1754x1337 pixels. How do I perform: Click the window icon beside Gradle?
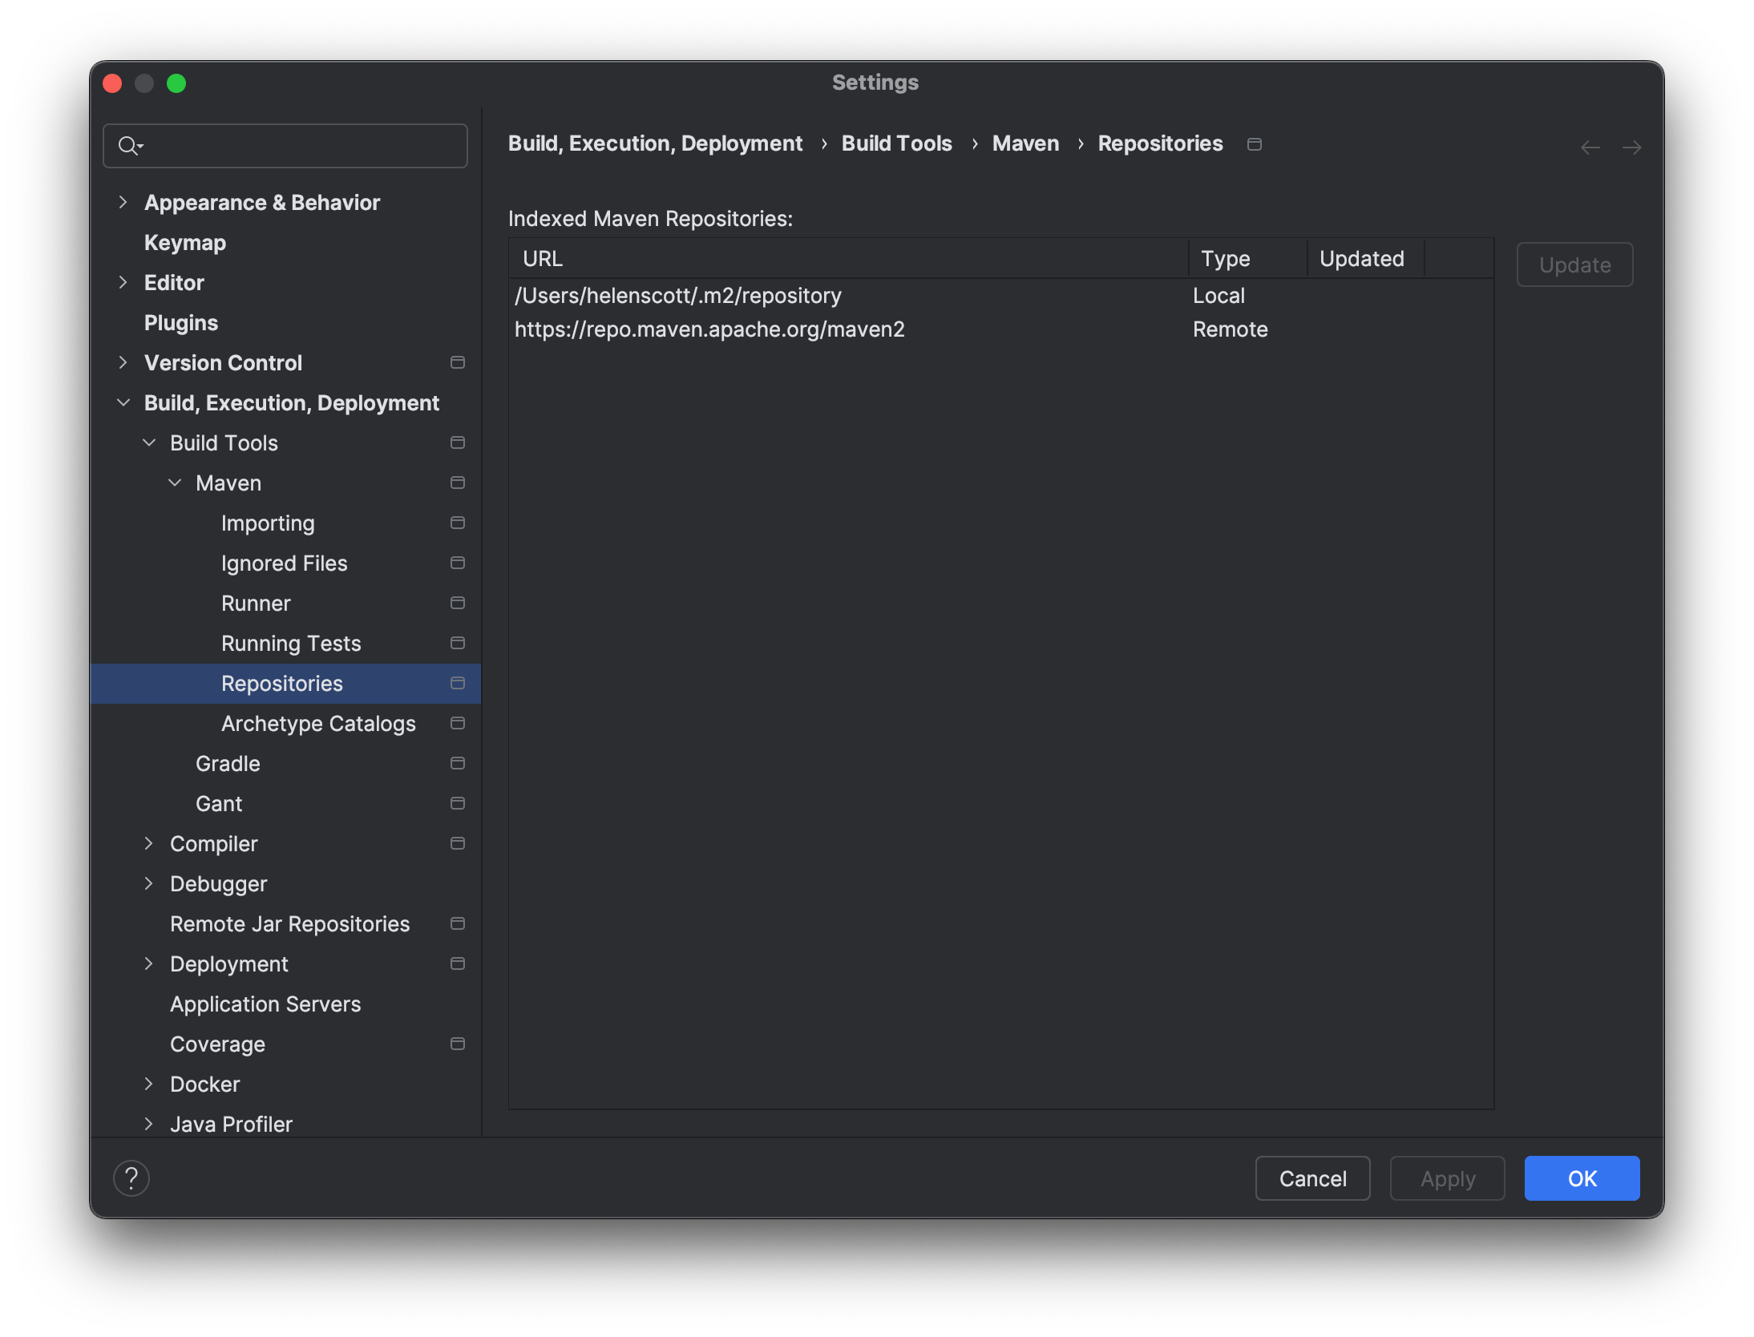(458, 763)
